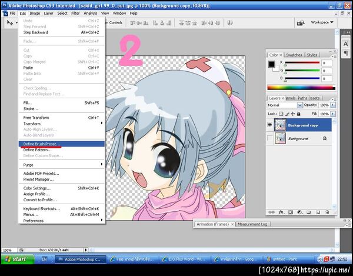This screenshot has height=276, width=353.
Task: Click the New adjustment layer icon
Action: coord(299,212)
